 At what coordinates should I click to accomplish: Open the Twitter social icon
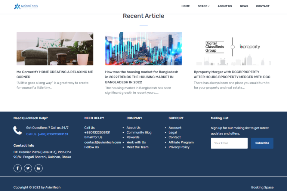click(28, 168)
